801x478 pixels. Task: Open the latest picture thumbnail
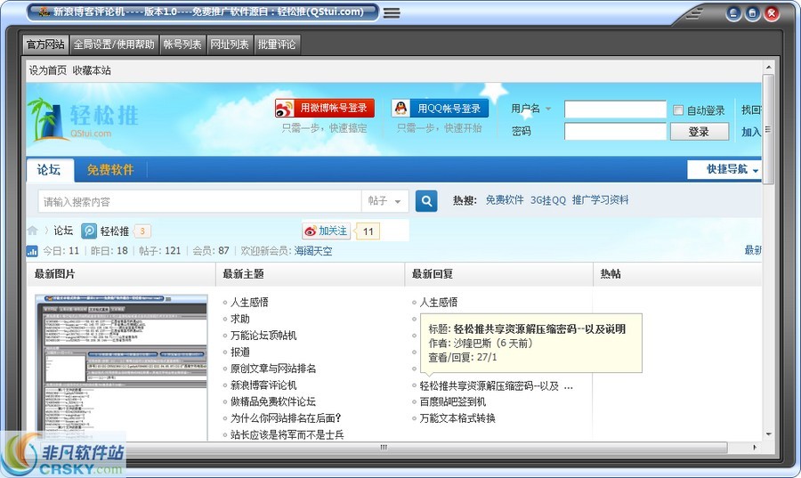pos(121,367)
